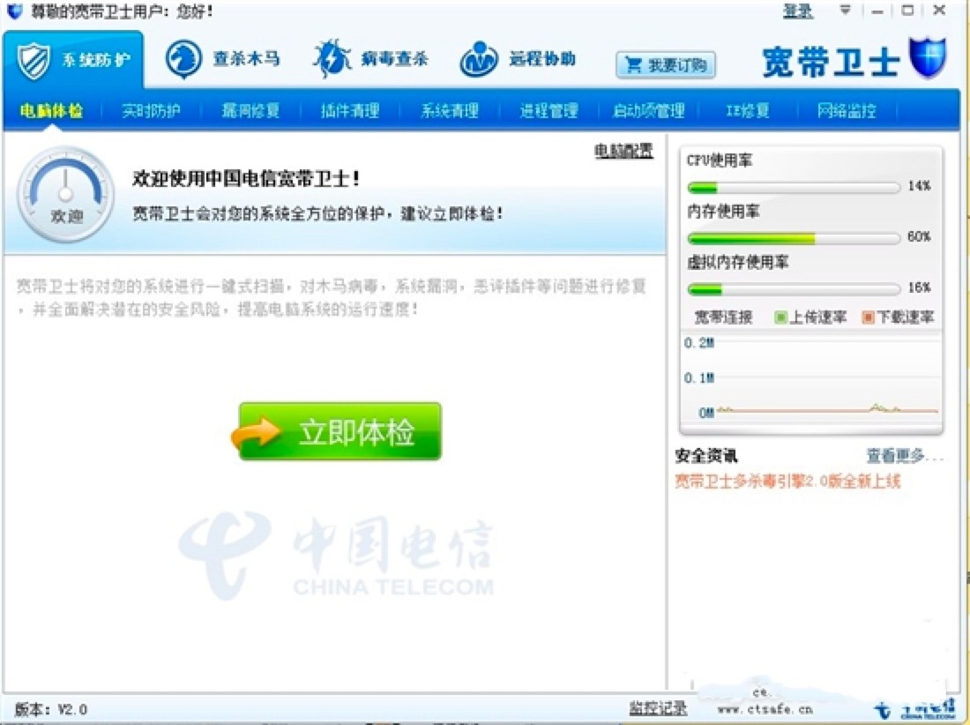Screen dimensions: 970x725
Task: Minimize the 宽带卫士 window
Action: click(x=877, y=11)
